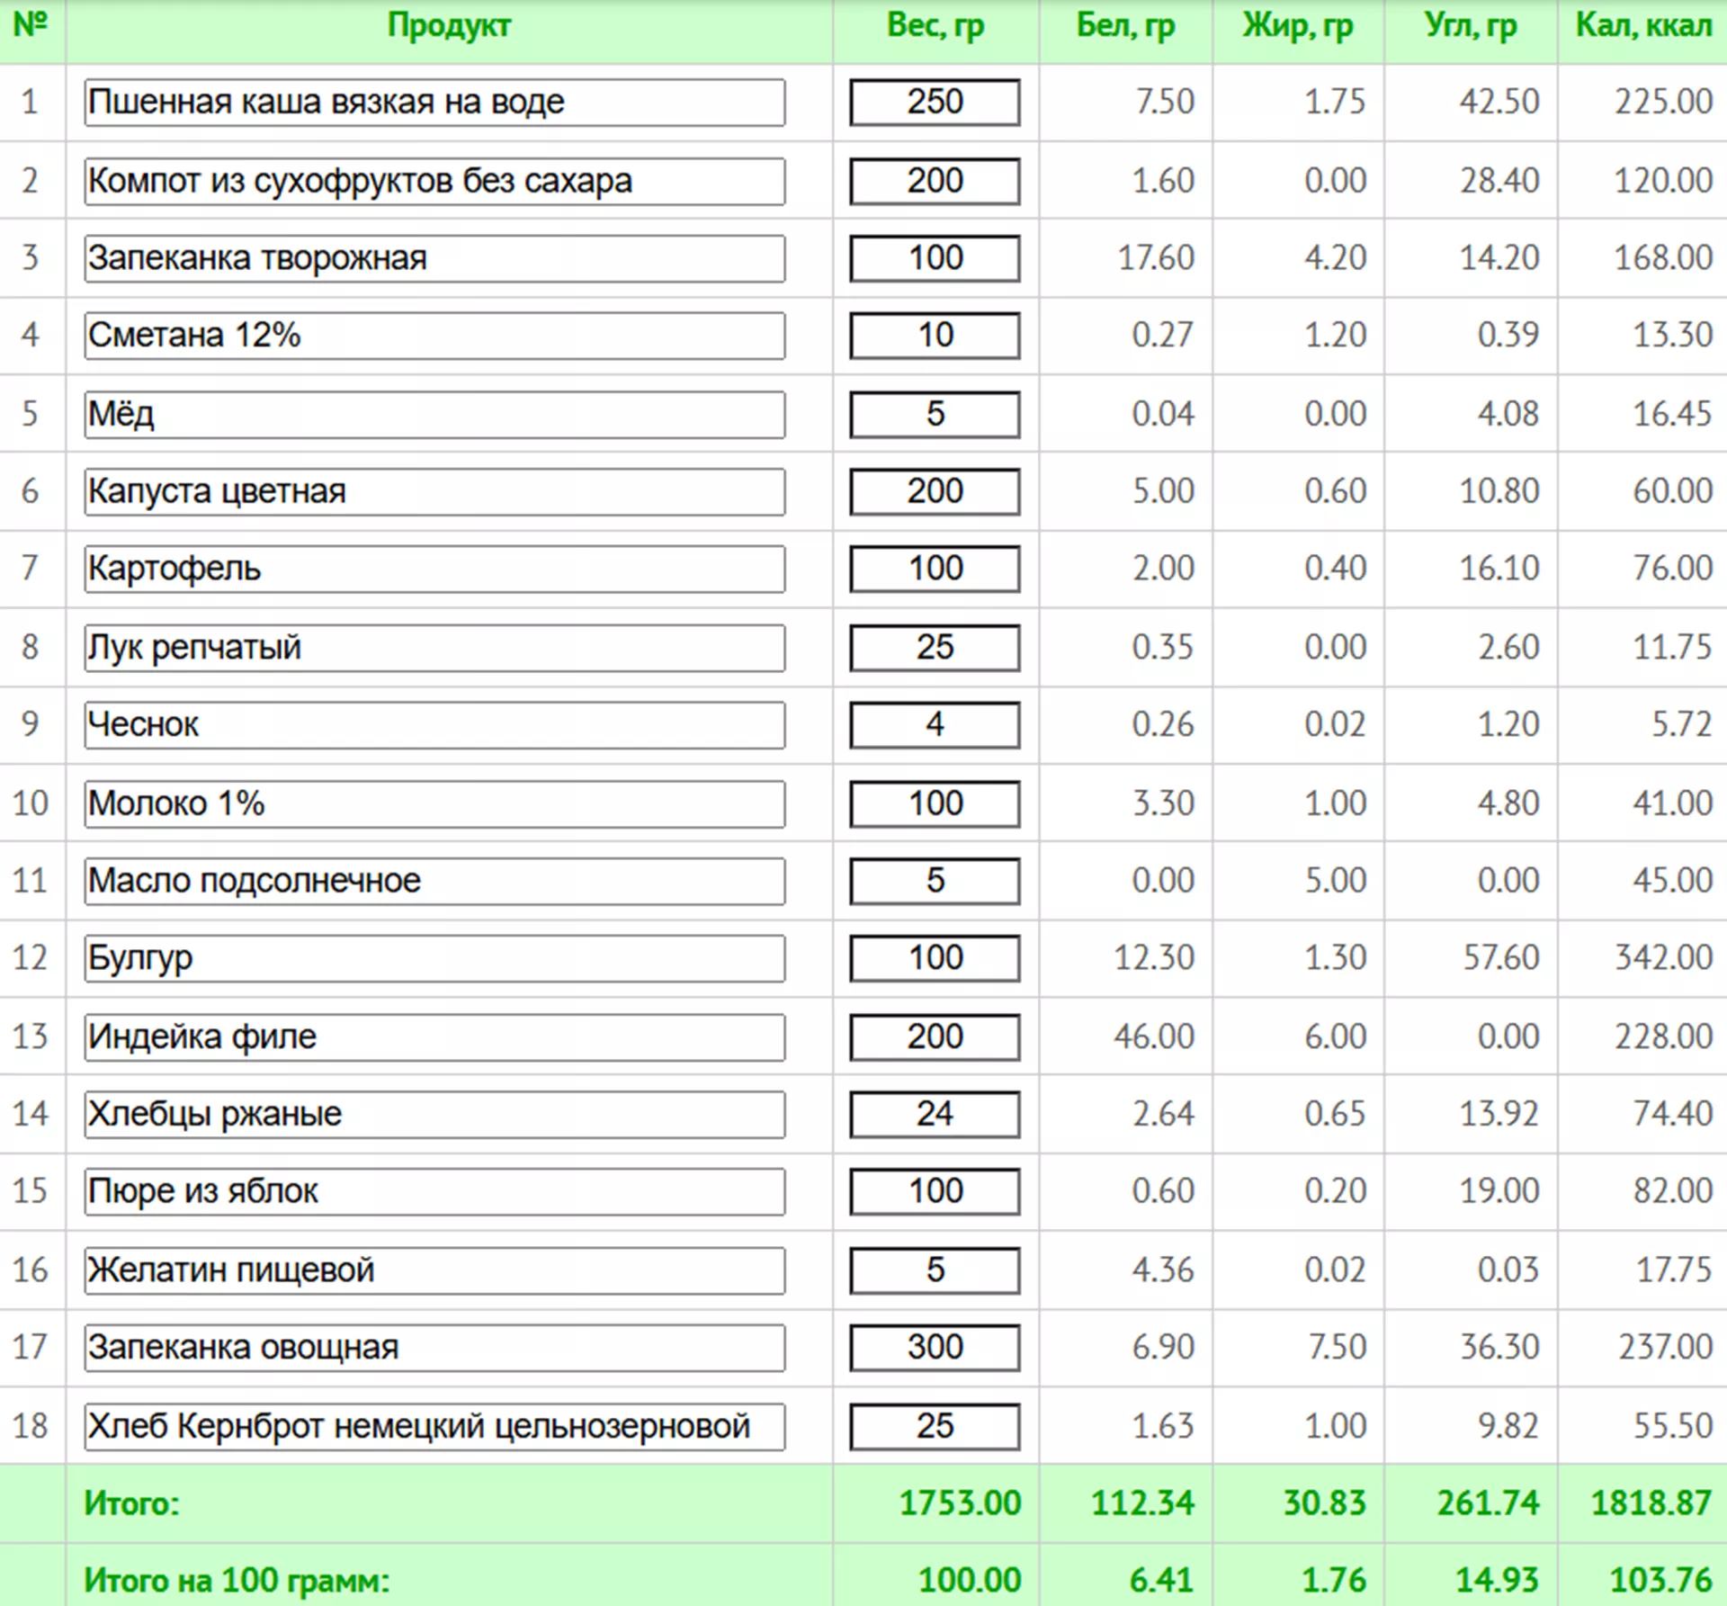Click the weight field showing 250
The image size is (1727, 1606).
click(x=935, y=103)
